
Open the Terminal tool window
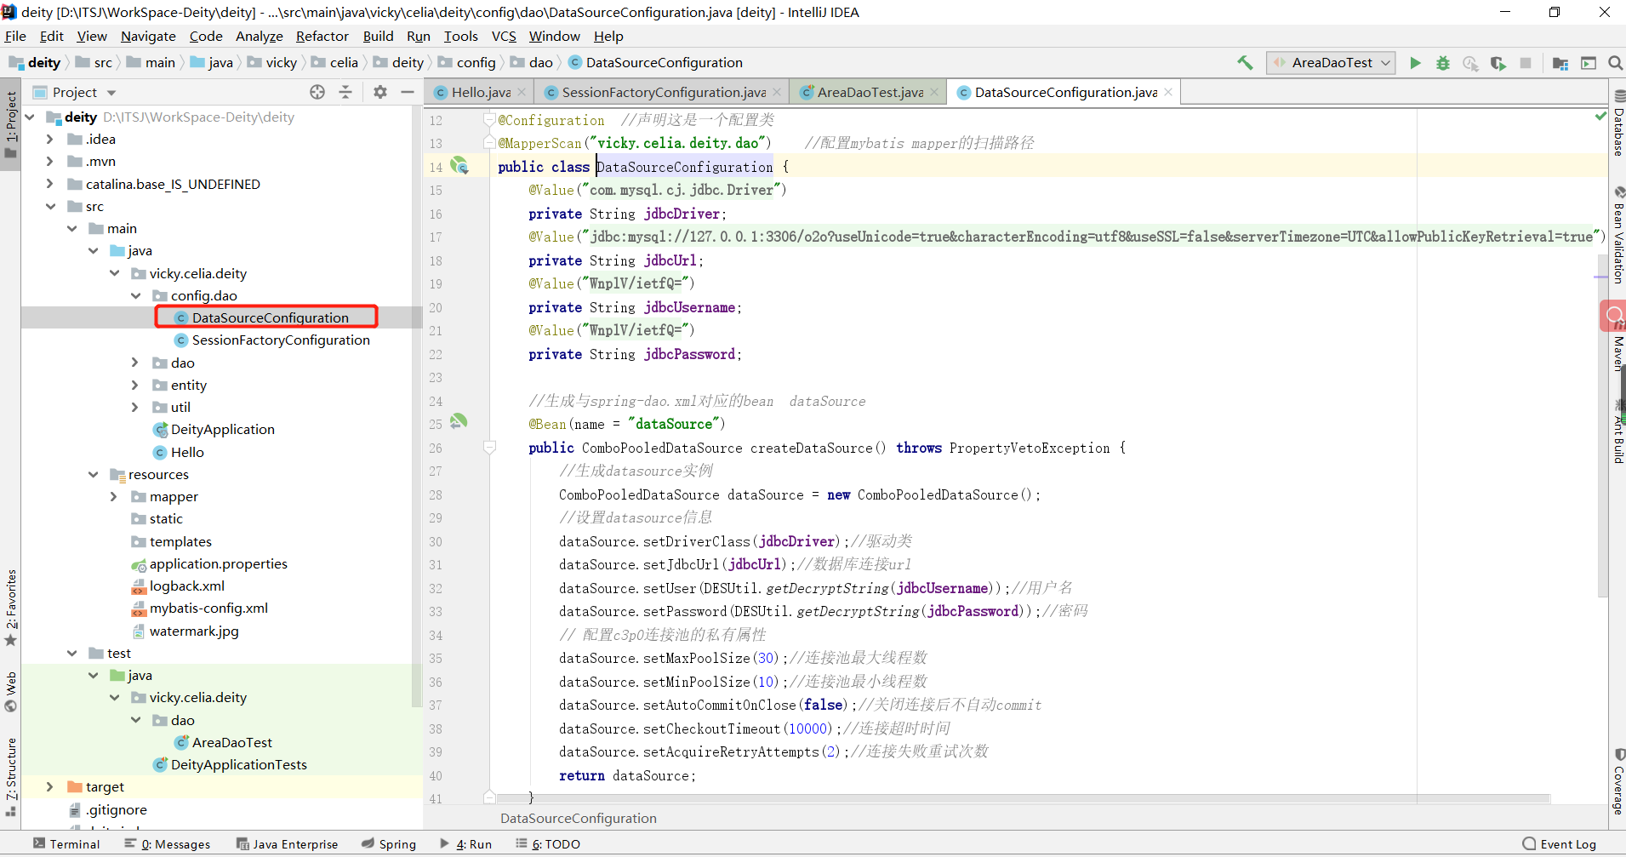pos(66,843)
